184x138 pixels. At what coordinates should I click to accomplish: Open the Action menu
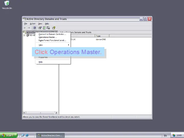click(x=32, y=24)
